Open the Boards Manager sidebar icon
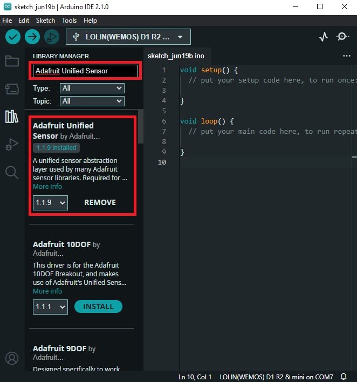The image size is (357, 382). coord(12,89)
